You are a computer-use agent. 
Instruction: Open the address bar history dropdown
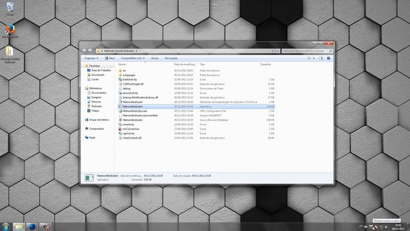(x=273, y=51)
